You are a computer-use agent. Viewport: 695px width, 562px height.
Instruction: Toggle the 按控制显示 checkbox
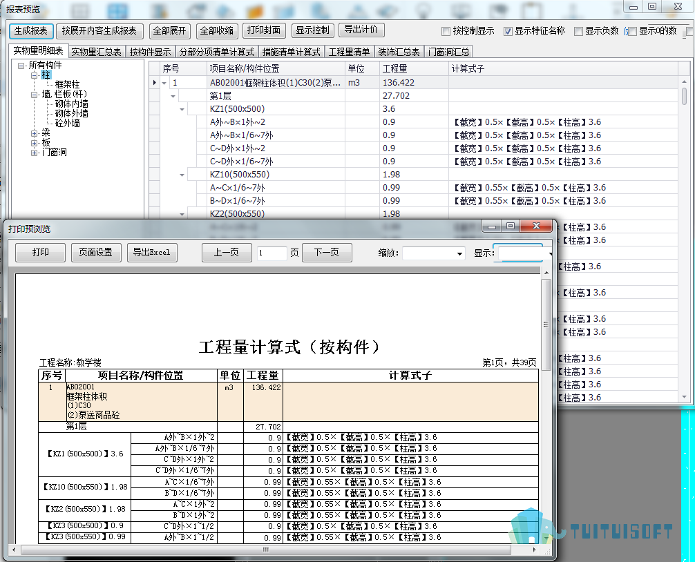[x=446, y=31]
